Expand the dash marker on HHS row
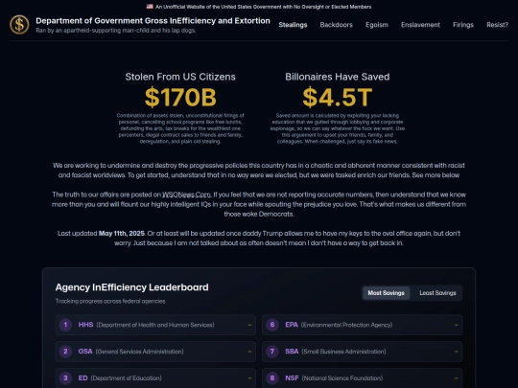 coord(249,325)
